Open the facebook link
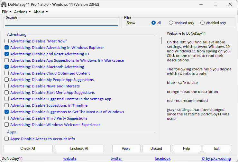 (x=162, y=158)
